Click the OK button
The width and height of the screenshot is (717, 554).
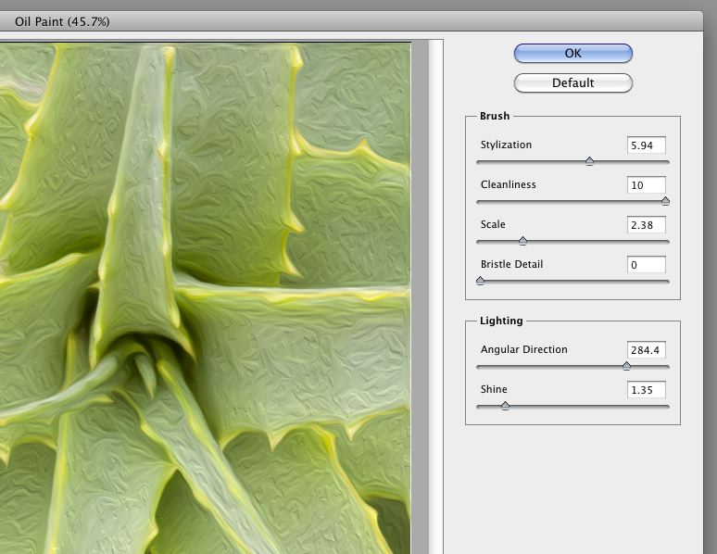click(572, 54)
